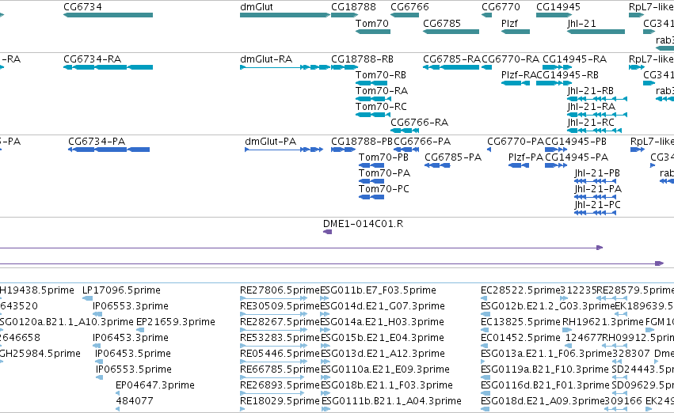Open EST IP06453.5prime

[x=133, y=354]
